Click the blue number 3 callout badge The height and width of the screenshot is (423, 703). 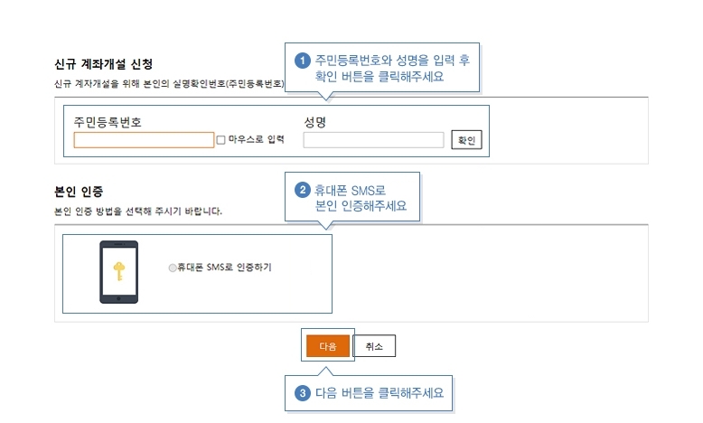[x=303, y=393]
